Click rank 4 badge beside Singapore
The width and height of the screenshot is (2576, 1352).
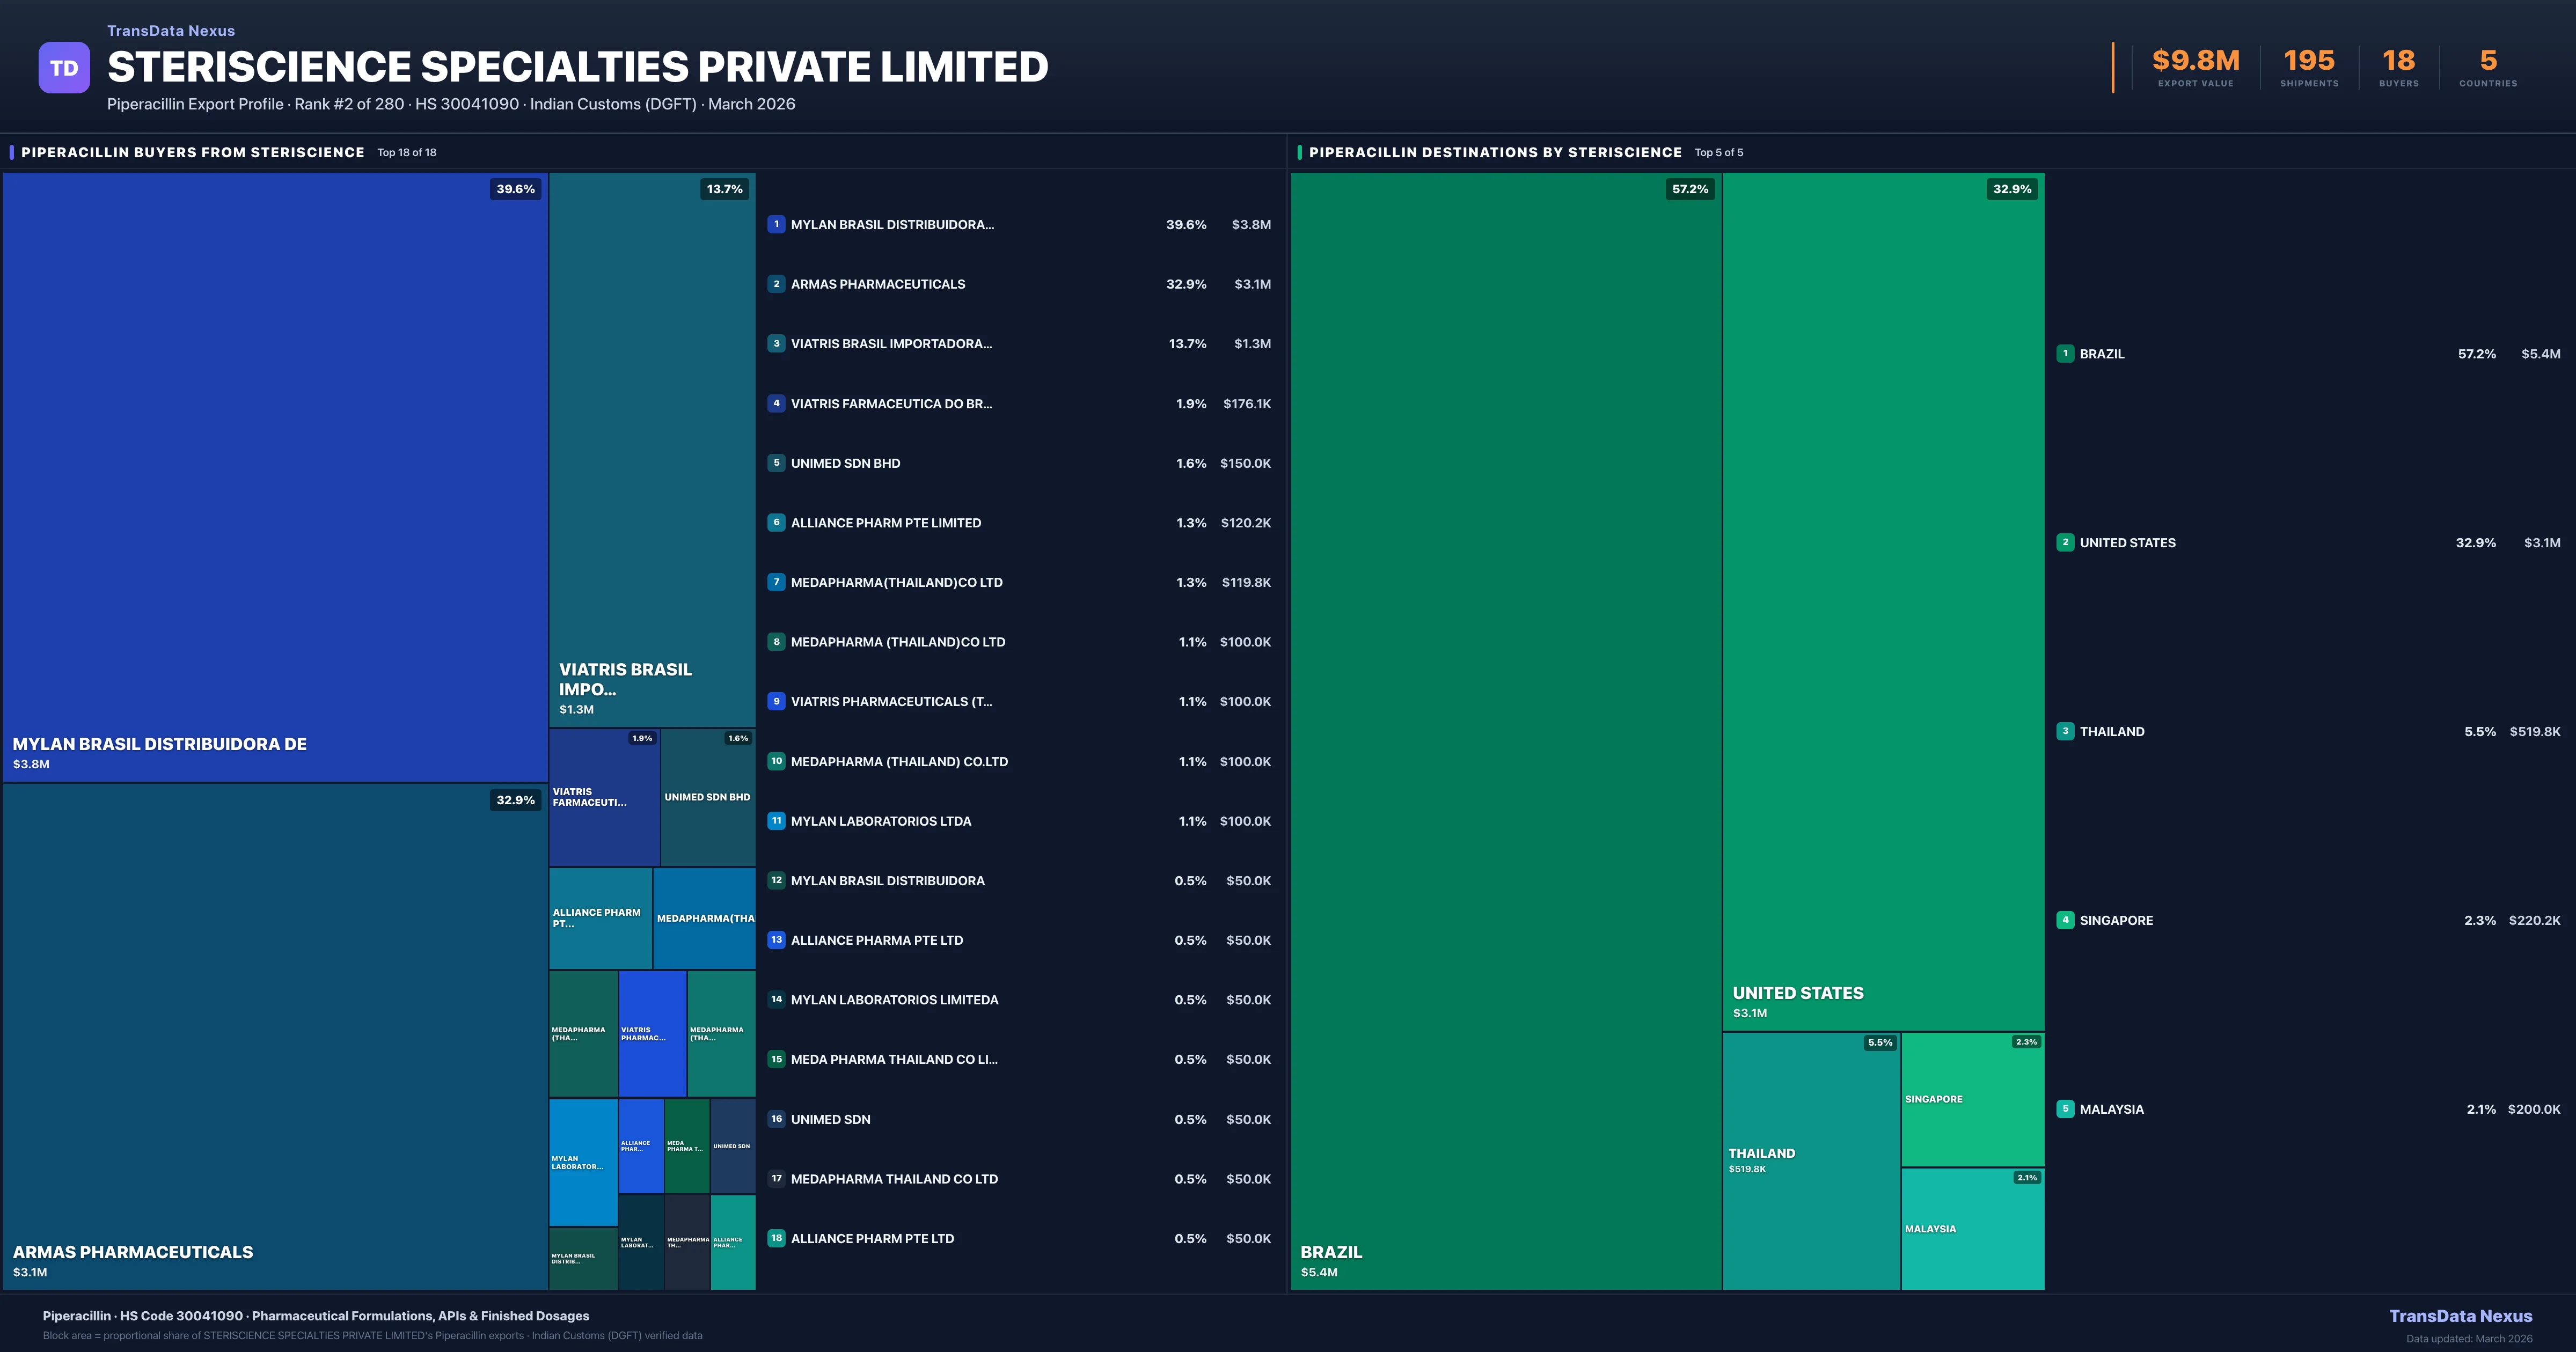click(2065, 920)
